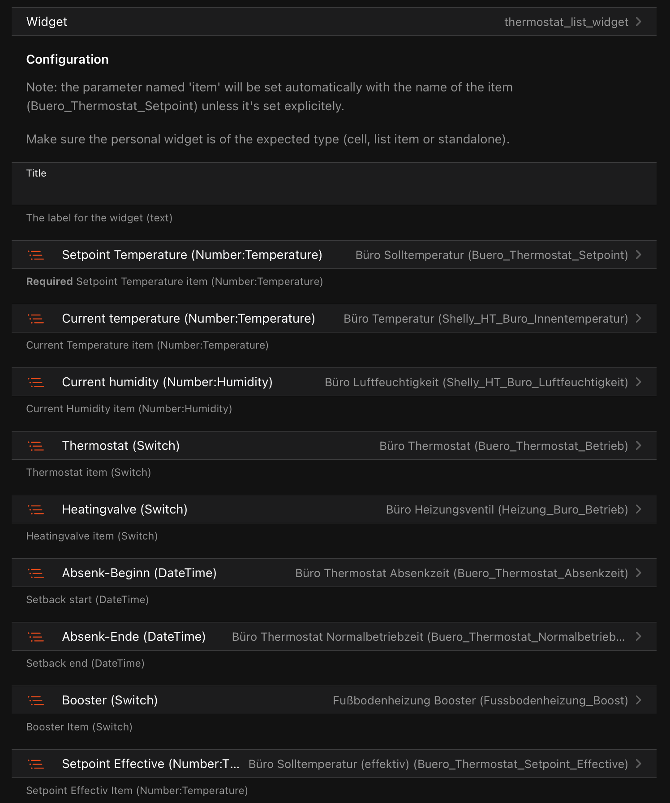Click the list icon beside Booster (Switch)
The height and width of the screenshot is (803, 670).
[x=36, y=701]
